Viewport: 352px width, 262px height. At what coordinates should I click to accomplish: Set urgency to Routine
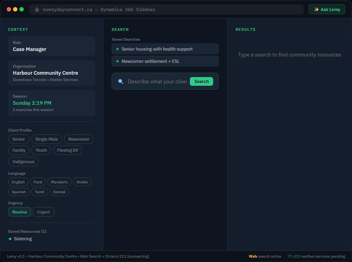coord(19,212)
